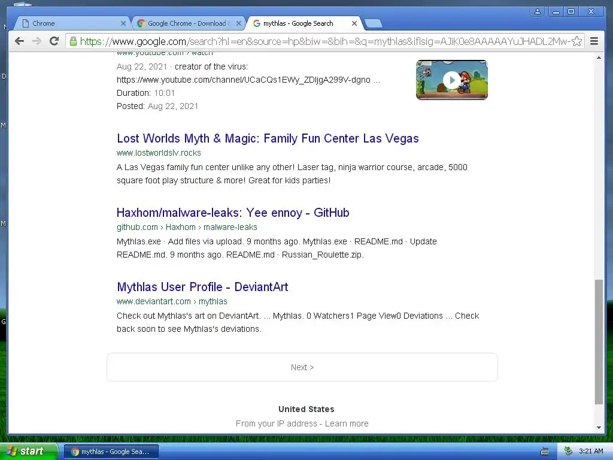This screenshot has width=613, height=460.
Task: Click the keyboard tray icon
Action: [x=545, y=452]
